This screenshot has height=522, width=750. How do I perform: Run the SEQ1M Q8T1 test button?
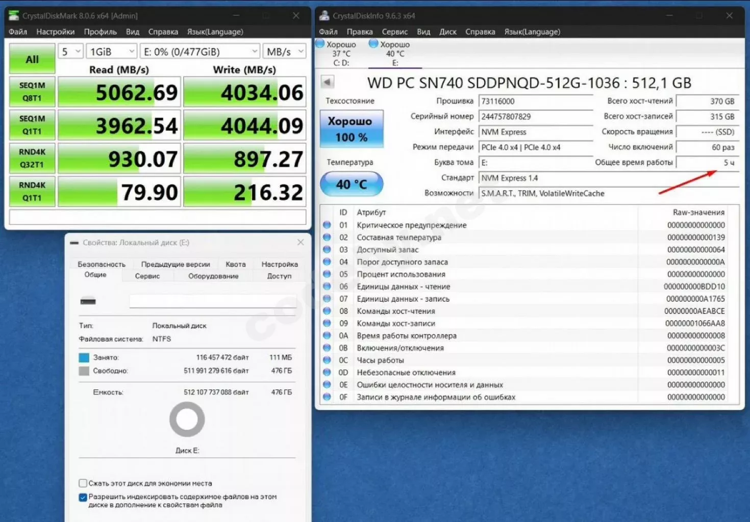[x=32, y=92]
